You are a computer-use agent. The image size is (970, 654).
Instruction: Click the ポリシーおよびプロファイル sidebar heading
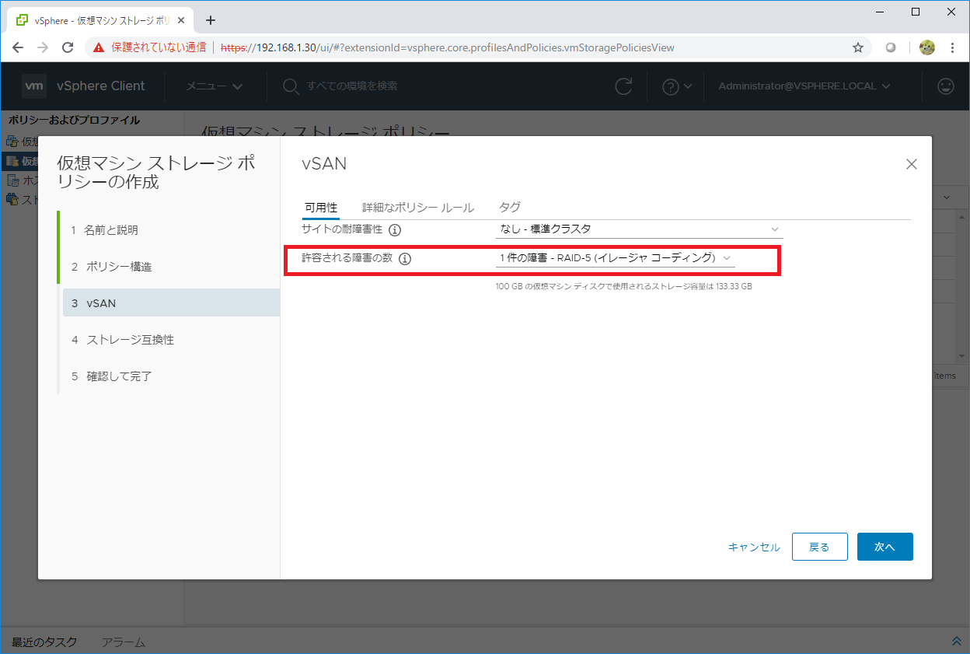[x=75, y=121]
